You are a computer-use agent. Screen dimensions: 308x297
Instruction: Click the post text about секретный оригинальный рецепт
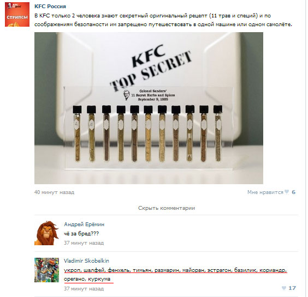tap(163, 20)
